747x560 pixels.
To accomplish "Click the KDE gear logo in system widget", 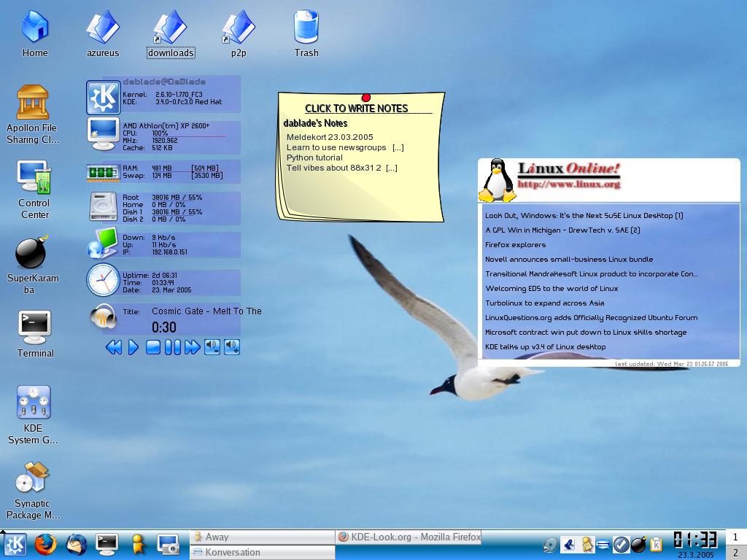I will click(x=104, y=97).
